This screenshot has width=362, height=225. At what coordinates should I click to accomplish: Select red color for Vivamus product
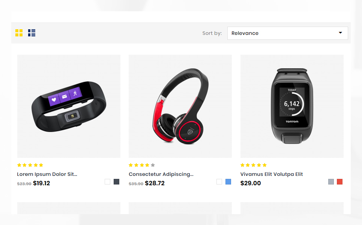point(339,181)
